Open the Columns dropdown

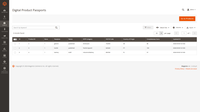point(178,28)
